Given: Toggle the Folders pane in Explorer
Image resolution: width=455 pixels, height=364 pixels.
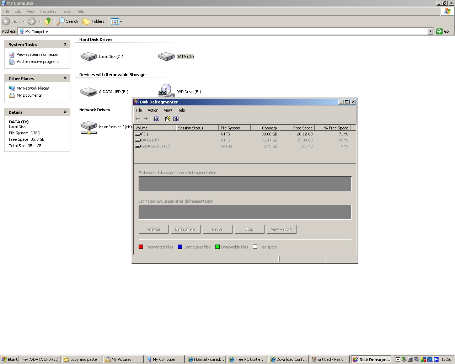Looking at the screenshot, I should [x=93, y=21].
